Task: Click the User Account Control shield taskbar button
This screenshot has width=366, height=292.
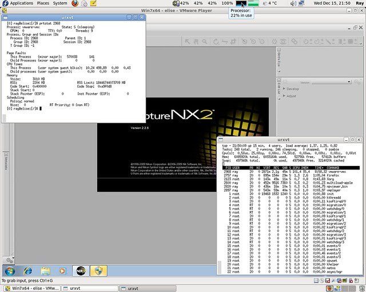Action: [99, 271]
